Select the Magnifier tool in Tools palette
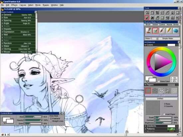Screen dimensions: 183x137 (147, 13)
